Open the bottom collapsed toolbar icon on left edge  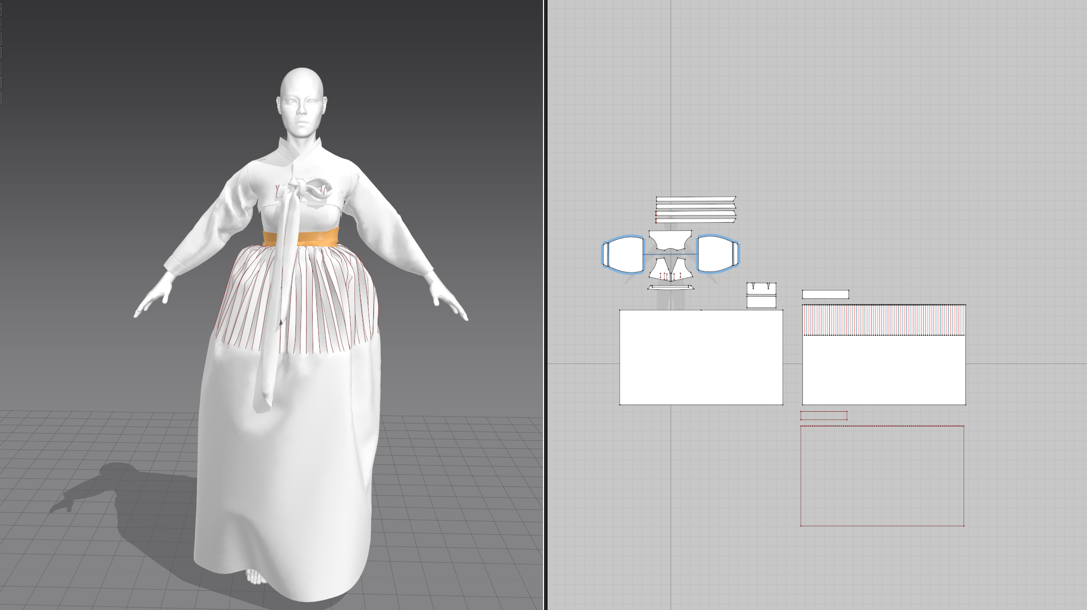point(3,98)
